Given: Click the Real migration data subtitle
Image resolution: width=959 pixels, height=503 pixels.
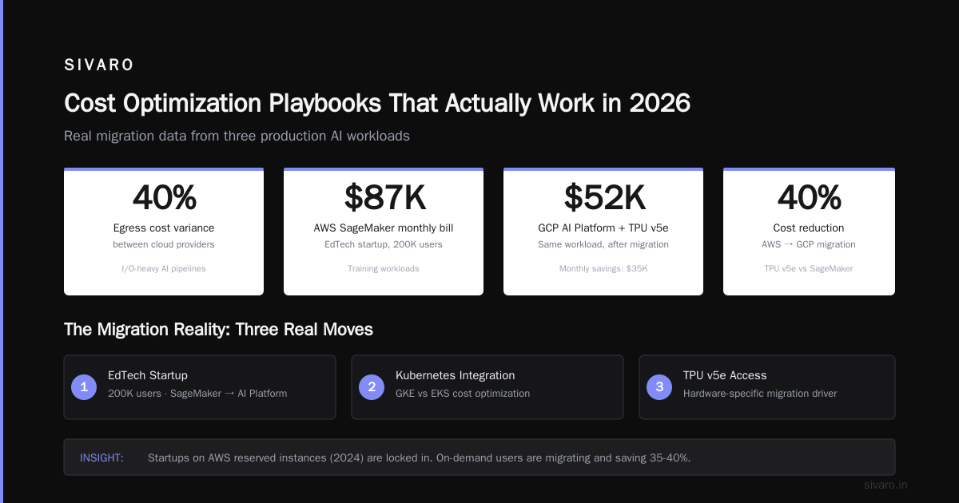Looking at the screenshot, I should pos(237,136).
